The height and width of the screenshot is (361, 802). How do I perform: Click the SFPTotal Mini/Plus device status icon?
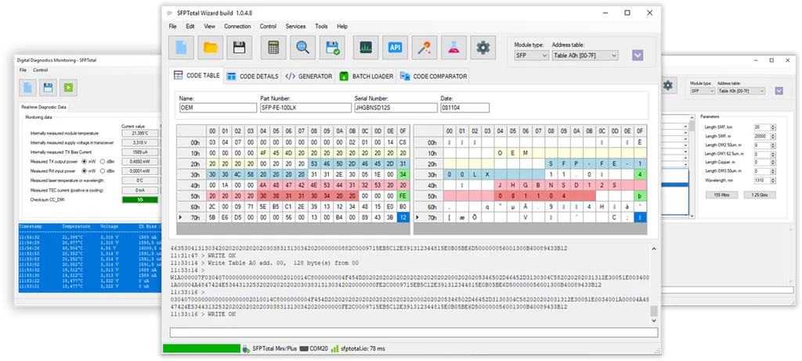point(246,348)
